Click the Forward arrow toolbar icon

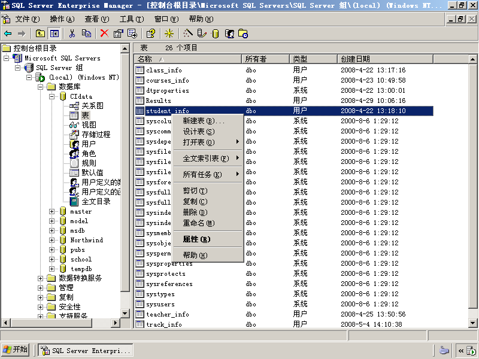coord(22,34)
